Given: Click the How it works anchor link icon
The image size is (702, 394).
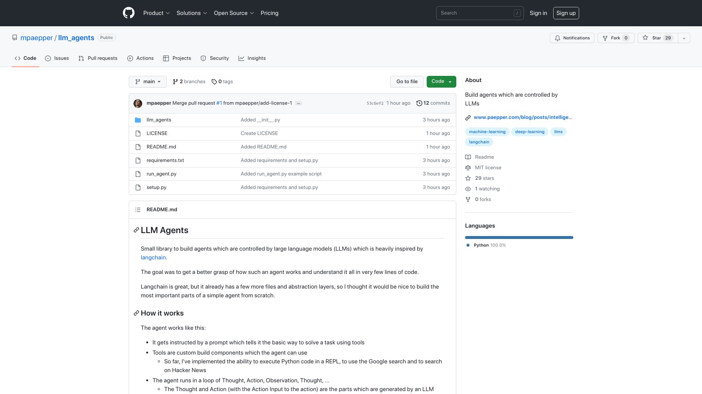Looking at the screenshot, I should click(x=136, y=313).
